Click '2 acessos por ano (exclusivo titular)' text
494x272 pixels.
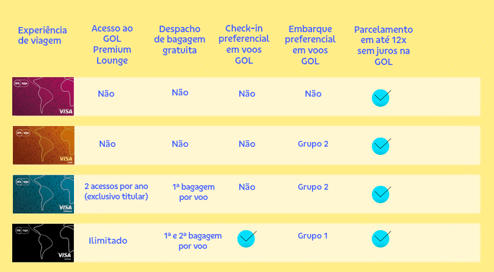coord(116,192)
